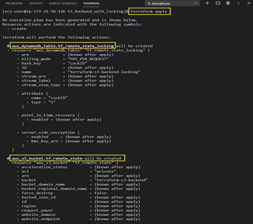Viewport: 253px width, 224px height.
Task: Click the 'terraform apply' command text
Action: click(x=149, y=11)
